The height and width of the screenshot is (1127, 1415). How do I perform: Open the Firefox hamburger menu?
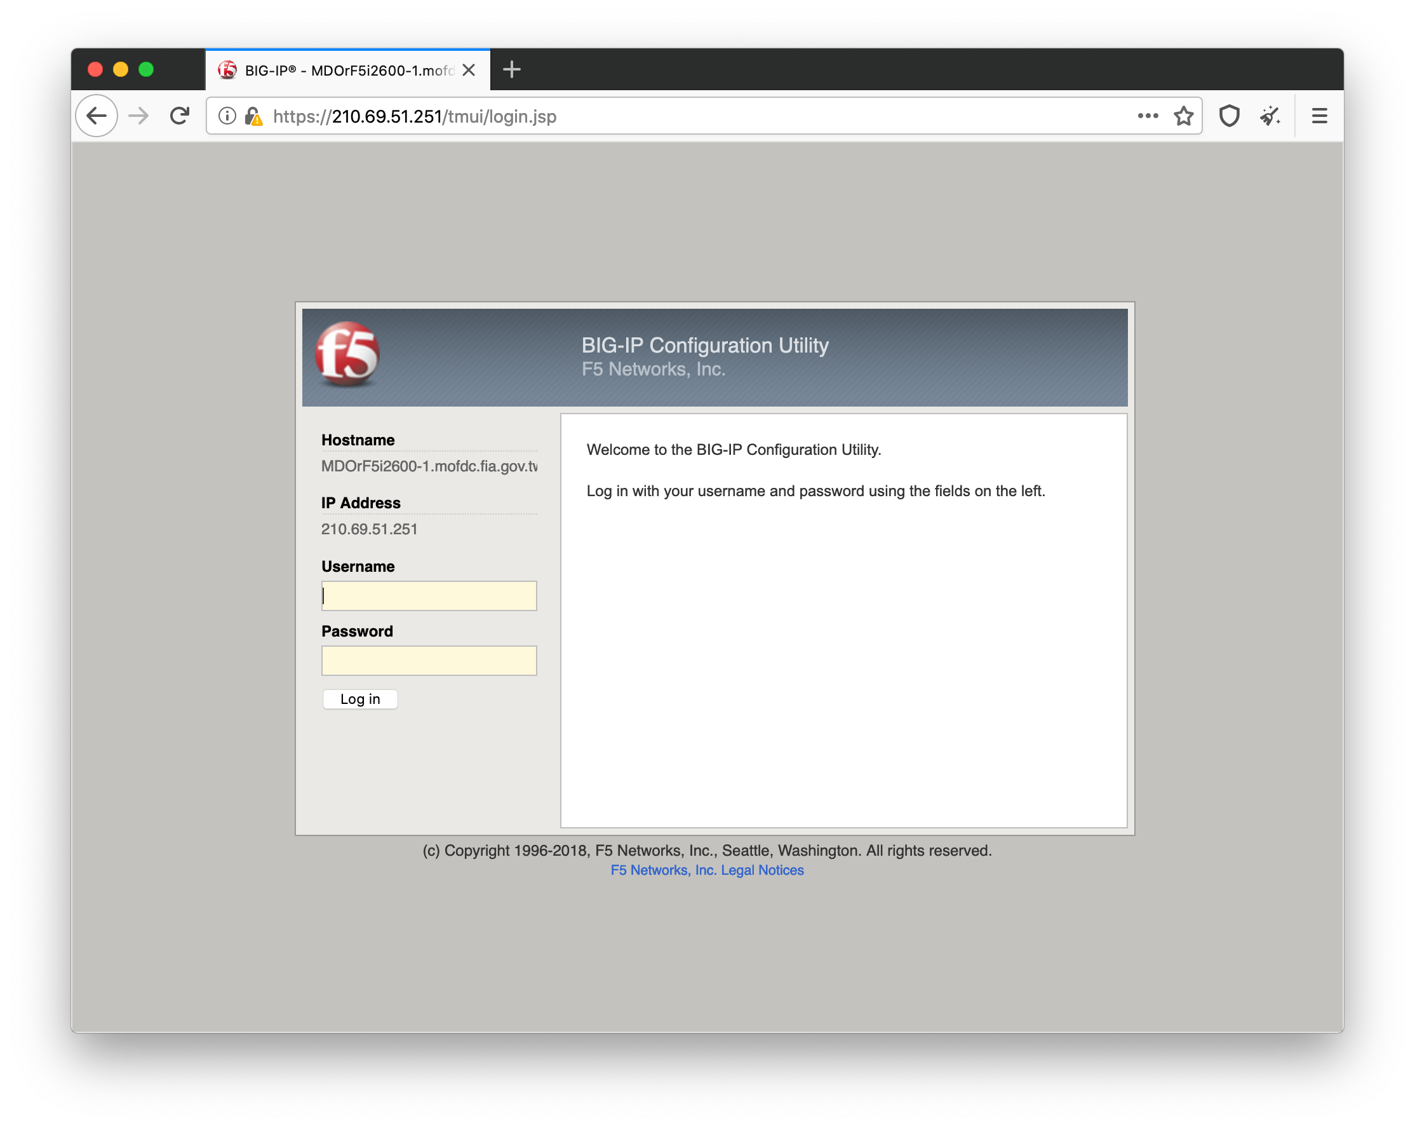1319,116
